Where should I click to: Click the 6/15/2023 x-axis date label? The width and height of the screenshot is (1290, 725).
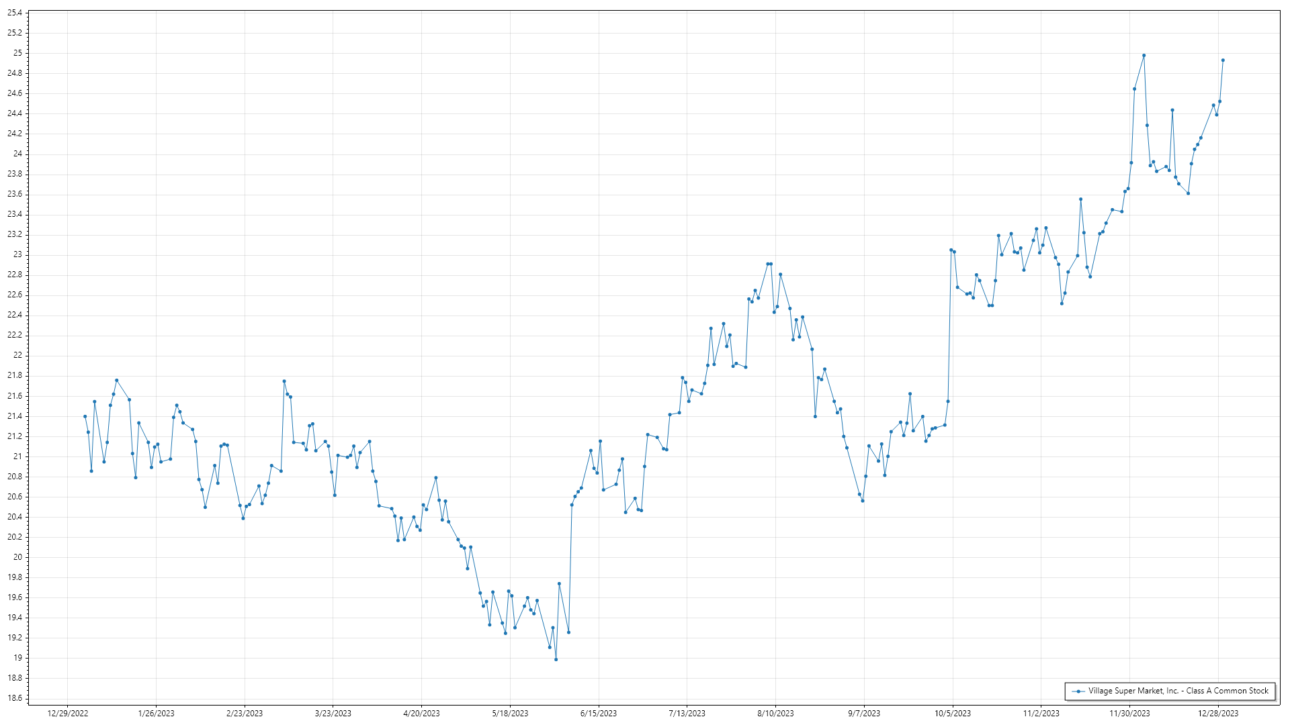point(599,714)
